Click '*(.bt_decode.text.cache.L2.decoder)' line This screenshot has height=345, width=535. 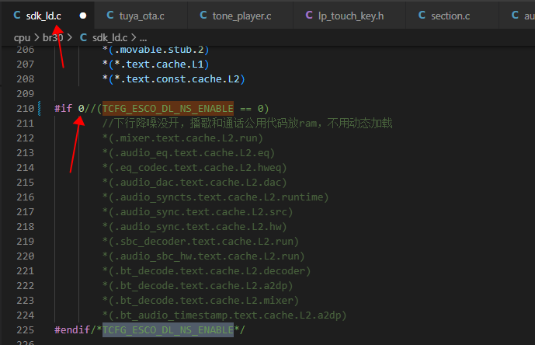(x=207, y=271)
